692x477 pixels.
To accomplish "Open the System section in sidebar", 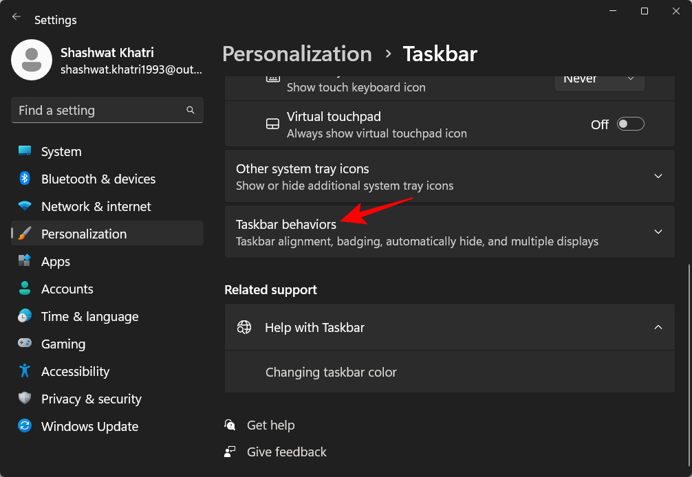I will [61, 151].
